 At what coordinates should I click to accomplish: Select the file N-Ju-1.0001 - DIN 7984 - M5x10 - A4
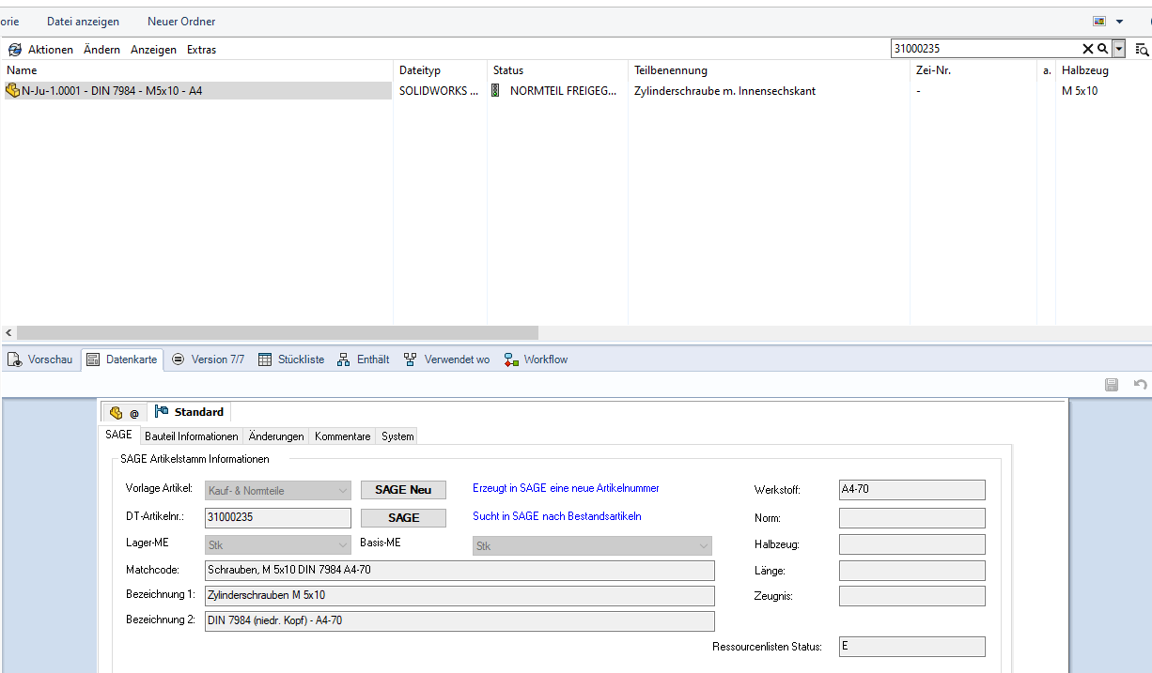tap(196, 91)
